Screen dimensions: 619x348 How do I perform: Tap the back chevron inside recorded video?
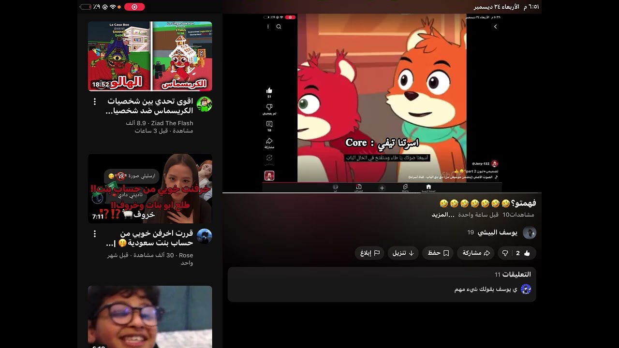[495, 27]
